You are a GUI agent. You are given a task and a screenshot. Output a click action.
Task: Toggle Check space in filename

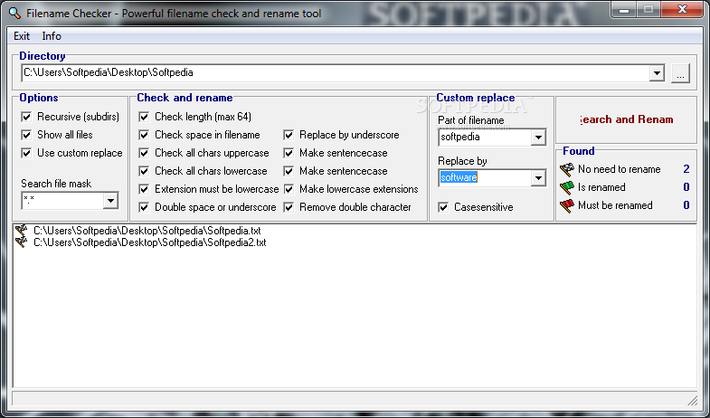[144, 135]
